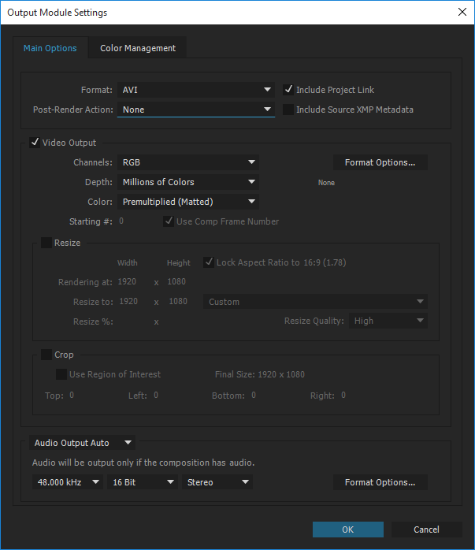This screenshot has height=550, width=475.
Task: Uncheck Include Project Link
Action: coord(288,90)
